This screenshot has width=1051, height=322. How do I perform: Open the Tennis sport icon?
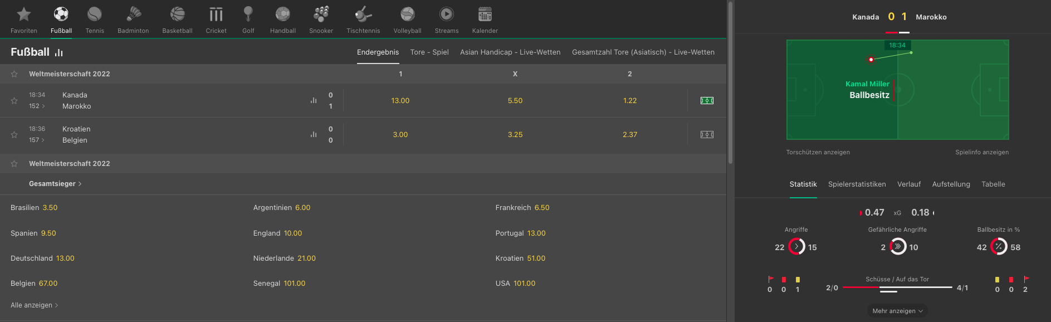point(95,14)
